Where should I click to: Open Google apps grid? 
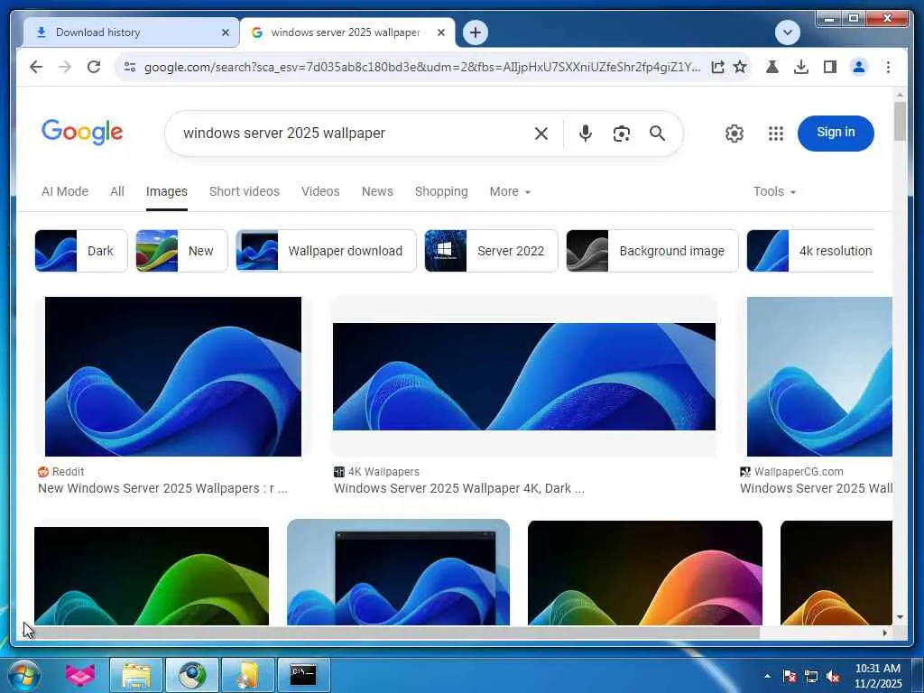[776, 134]
